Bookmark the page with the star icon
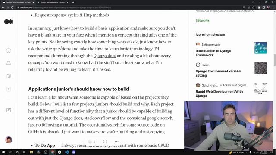276x155 pixels. click(x=253, y=8)
